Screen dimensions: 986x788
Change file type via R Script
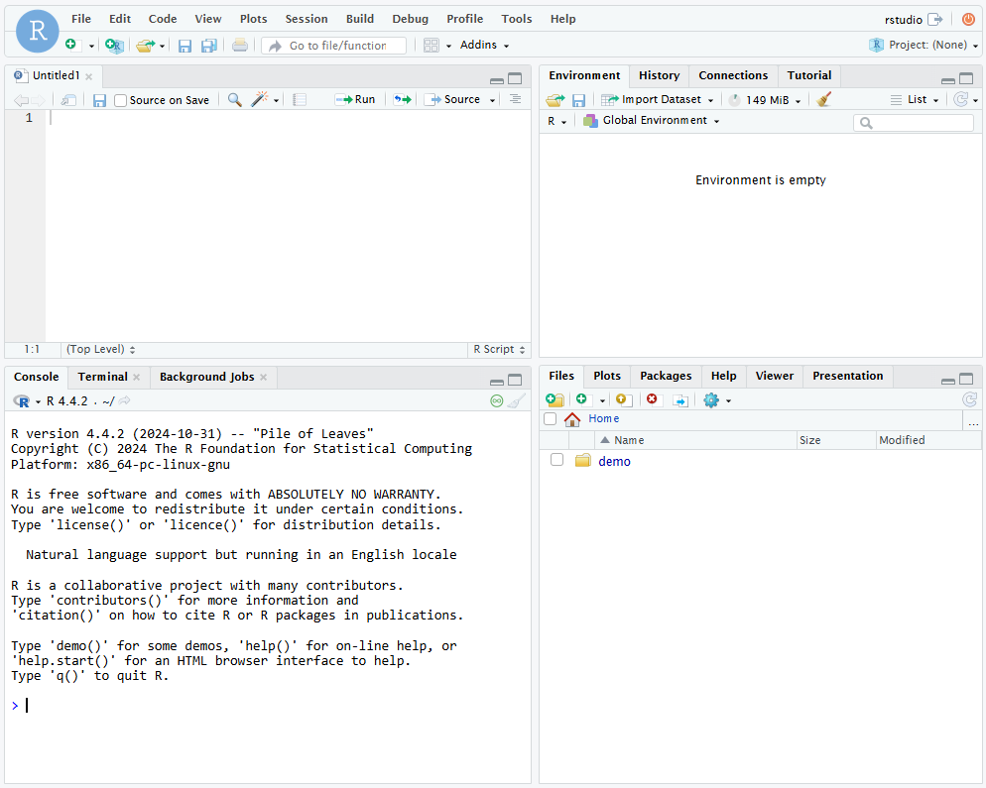point(499,349)
